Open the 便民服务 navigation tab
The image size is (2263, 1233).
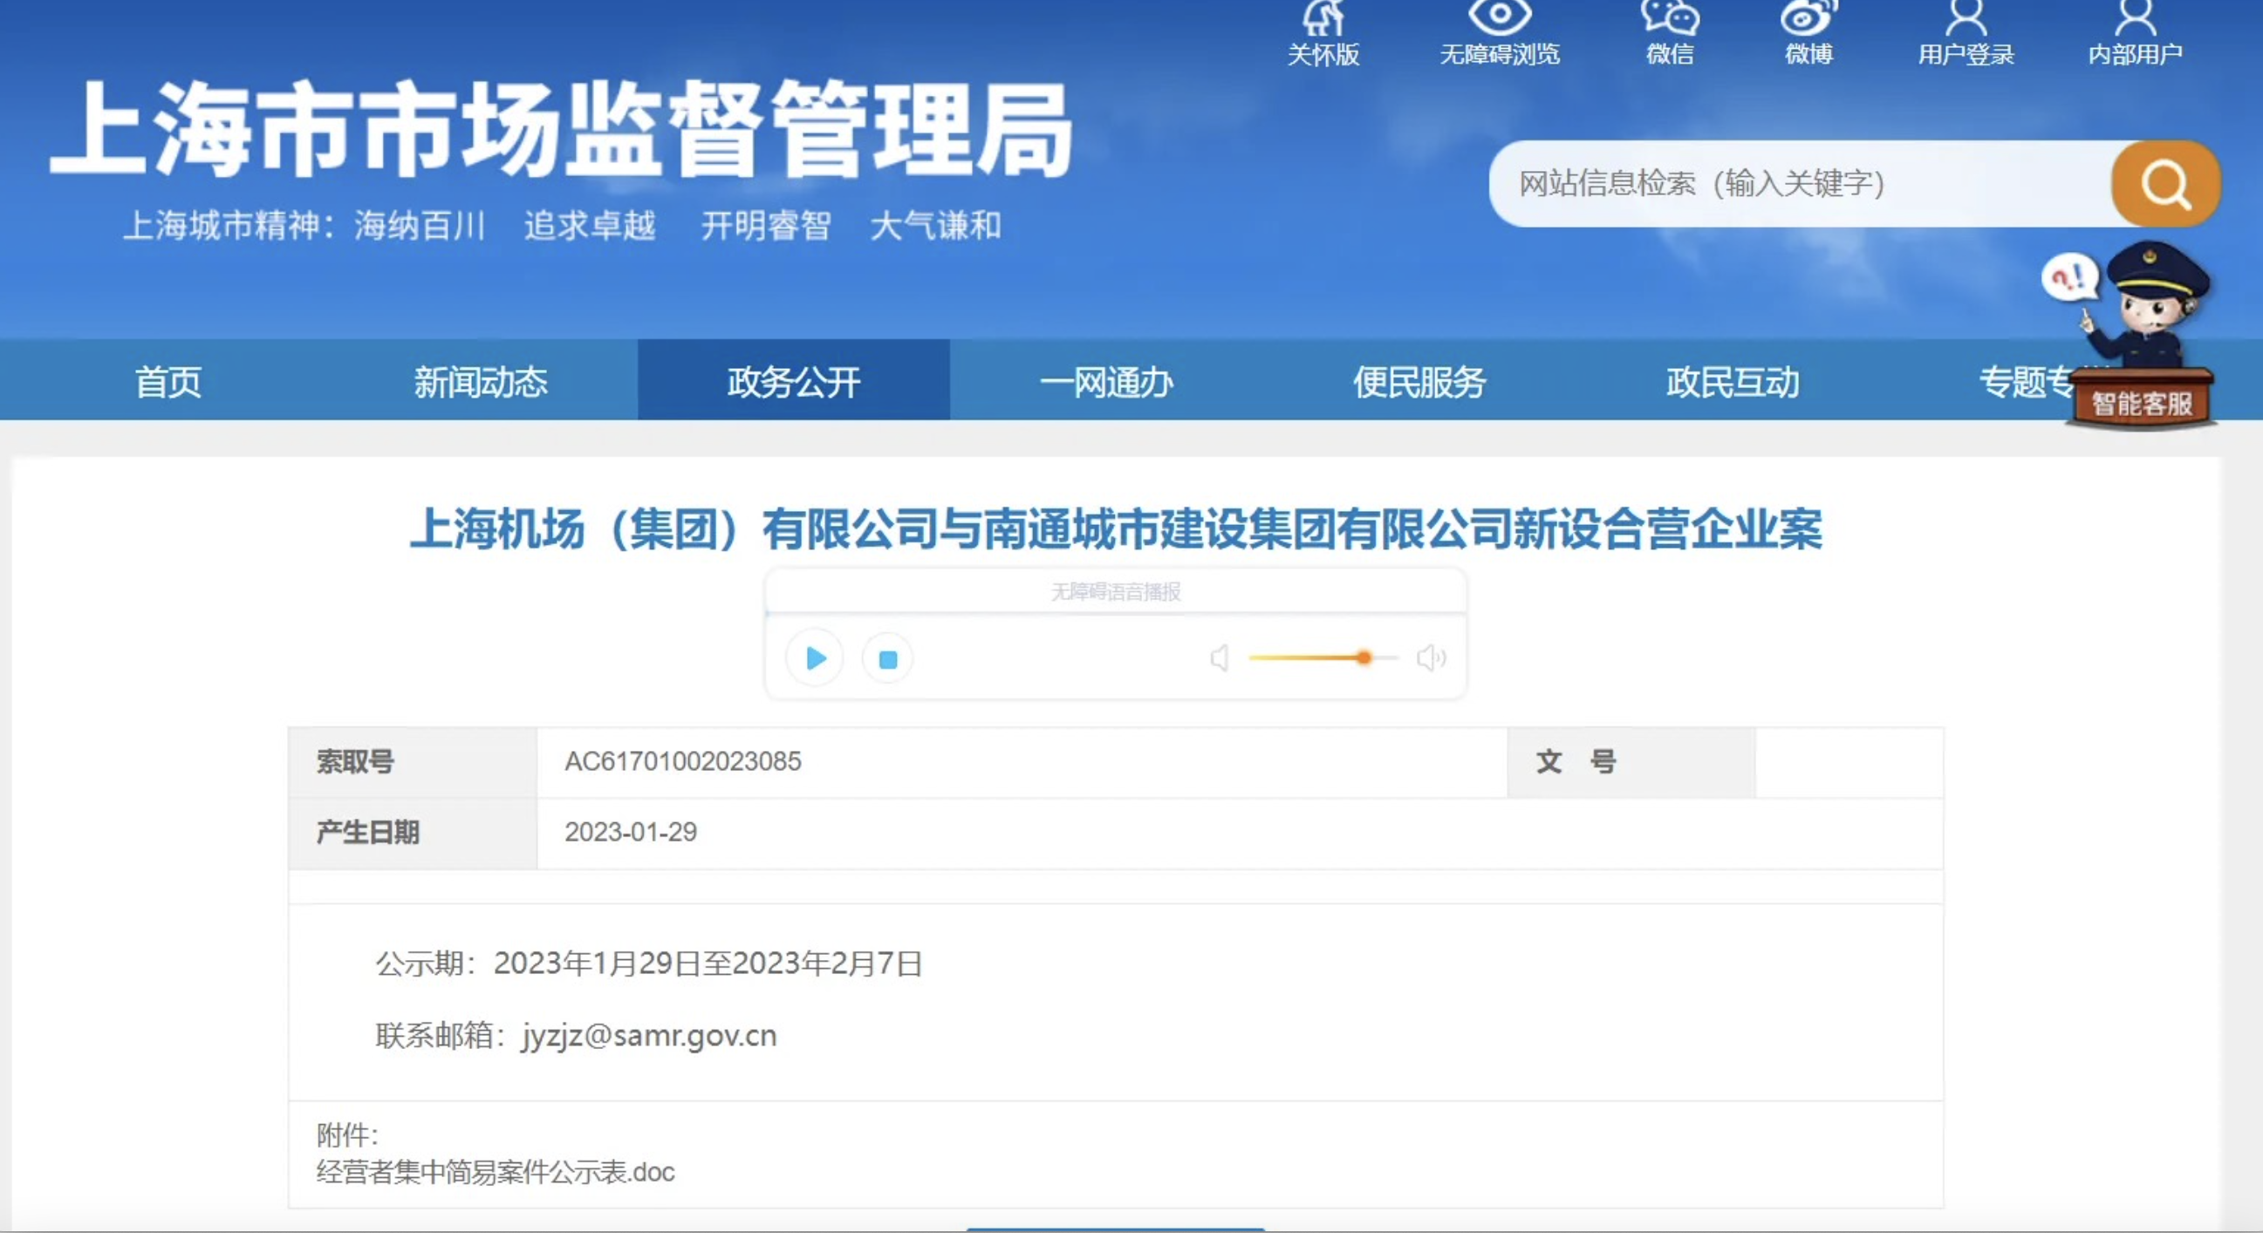[x=1419, y=382]
